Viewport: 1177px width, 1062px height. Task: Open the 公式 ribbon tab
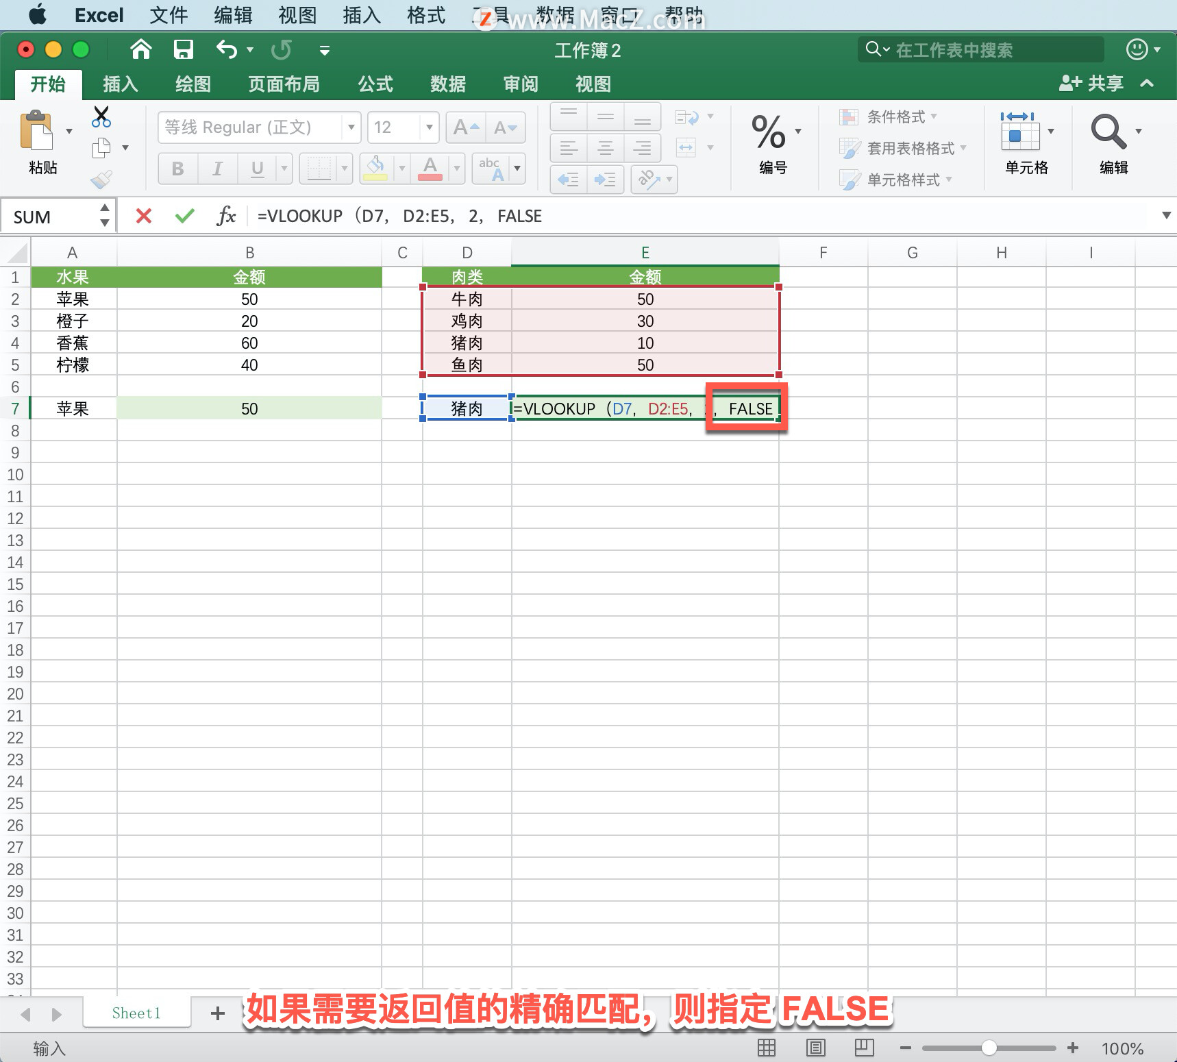tap(375, 84)
